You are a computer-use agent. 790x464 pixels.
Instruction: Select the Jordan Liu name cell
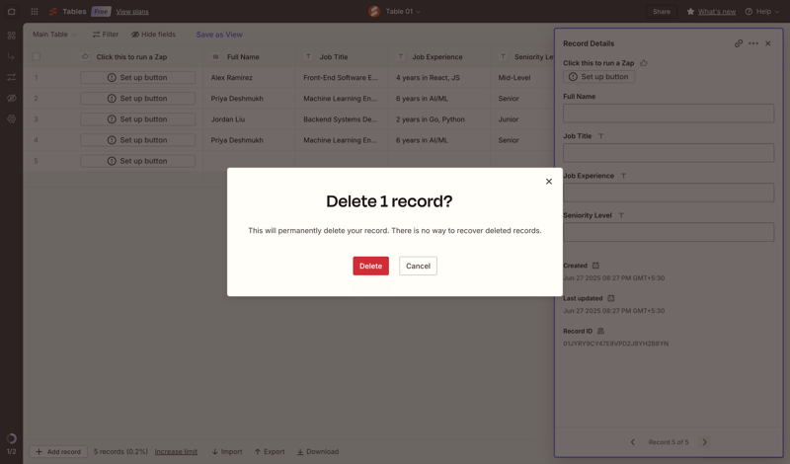tap(250, 119)
